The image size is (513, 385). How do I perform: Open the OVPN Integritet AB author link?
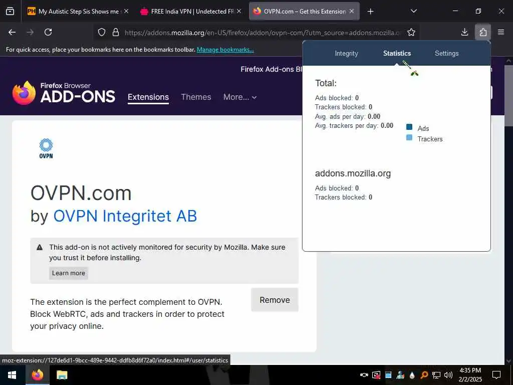(x=125, y=216)
